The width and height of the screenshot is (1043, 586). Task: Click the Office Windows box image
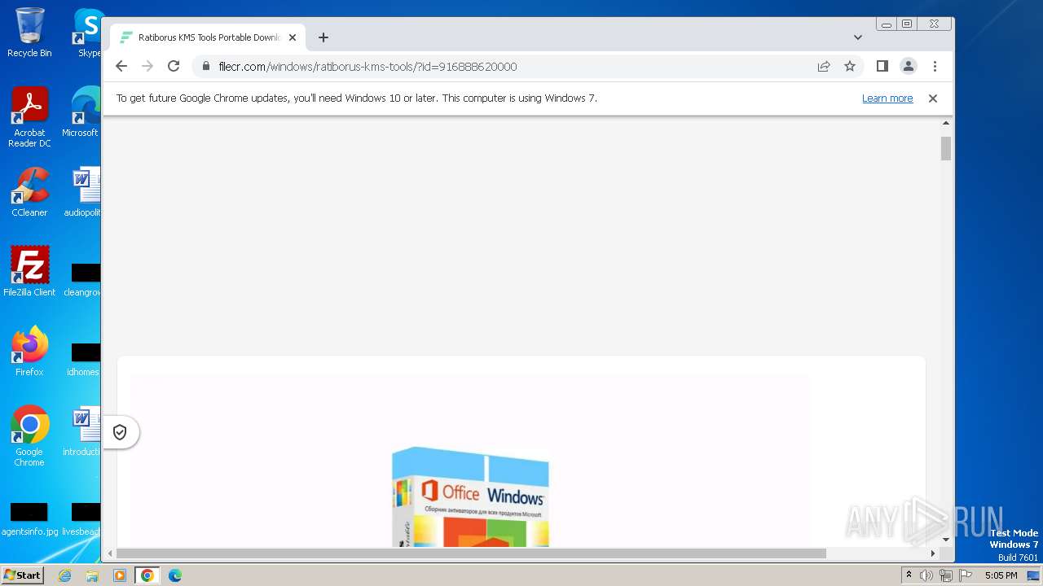point(470,496)
